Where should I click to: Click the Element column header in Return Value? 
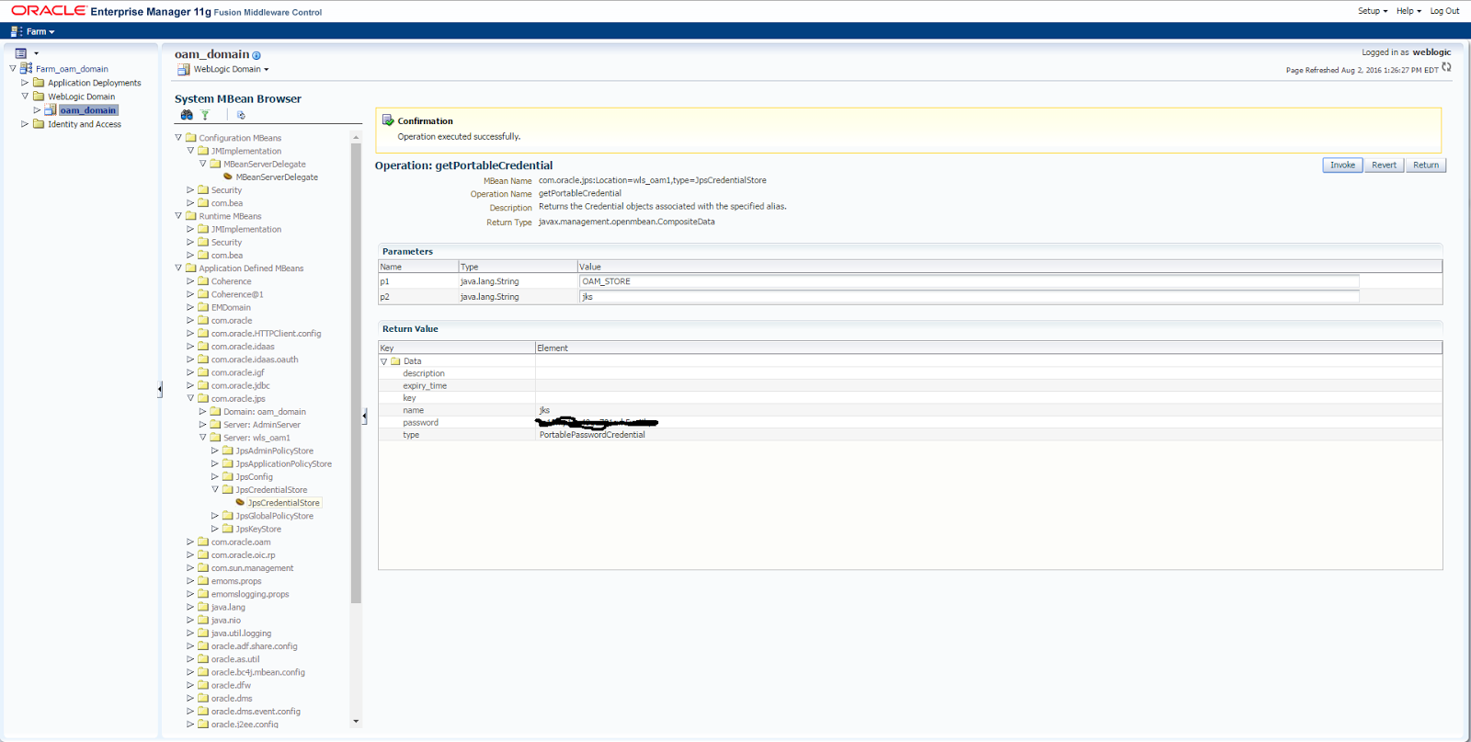point(989,348)
